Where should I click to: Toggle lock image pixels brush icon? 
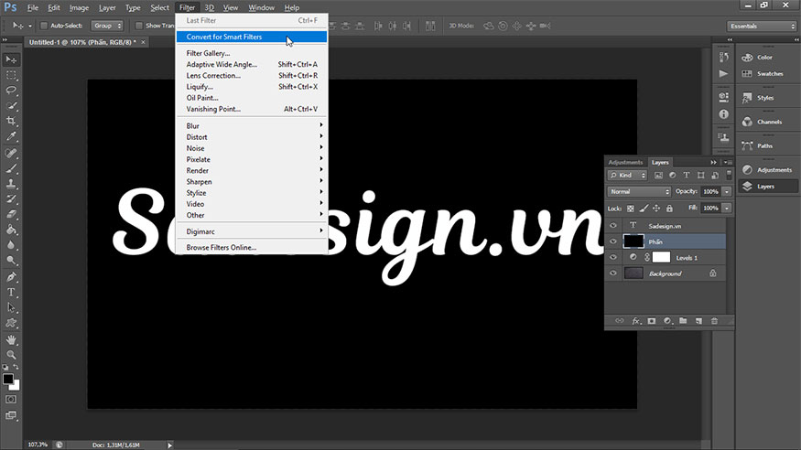coord(644,209)
